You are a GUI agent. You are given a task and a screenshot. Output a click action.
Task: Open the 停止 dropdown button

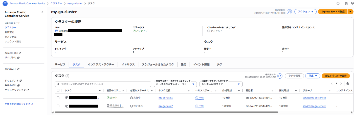click(x=313, y=76)
